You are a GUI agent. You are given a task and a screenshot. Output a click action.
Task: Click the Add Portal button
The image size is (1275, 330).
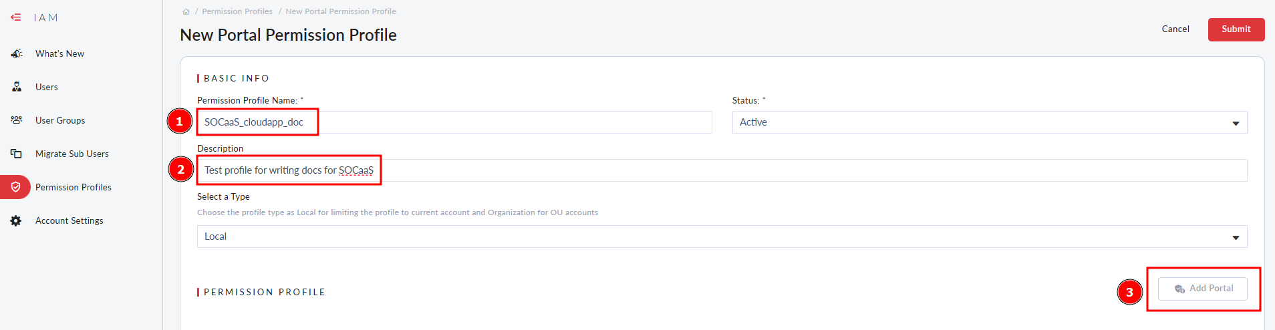tap(1203, 289)
